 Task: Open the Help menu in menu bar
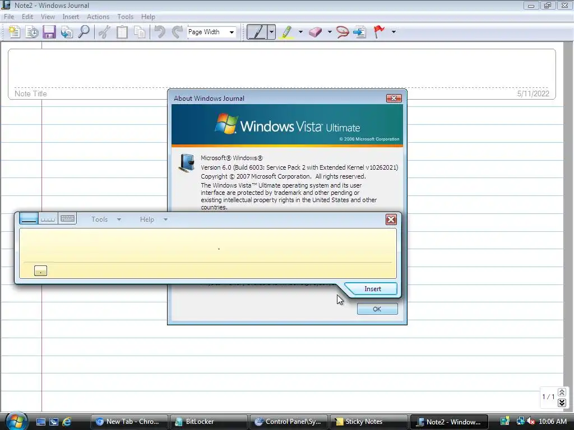click(x=148, y=17)
